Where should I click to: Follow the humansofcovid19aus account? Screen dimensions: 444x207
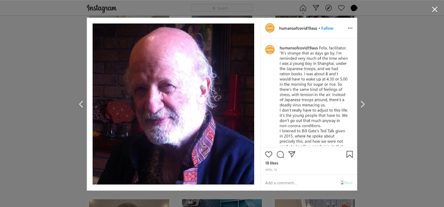[x=327, y=28]
